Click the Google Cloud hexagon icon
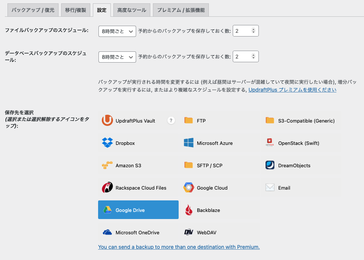This screenshot has width=364, height=260. [188, 187]
